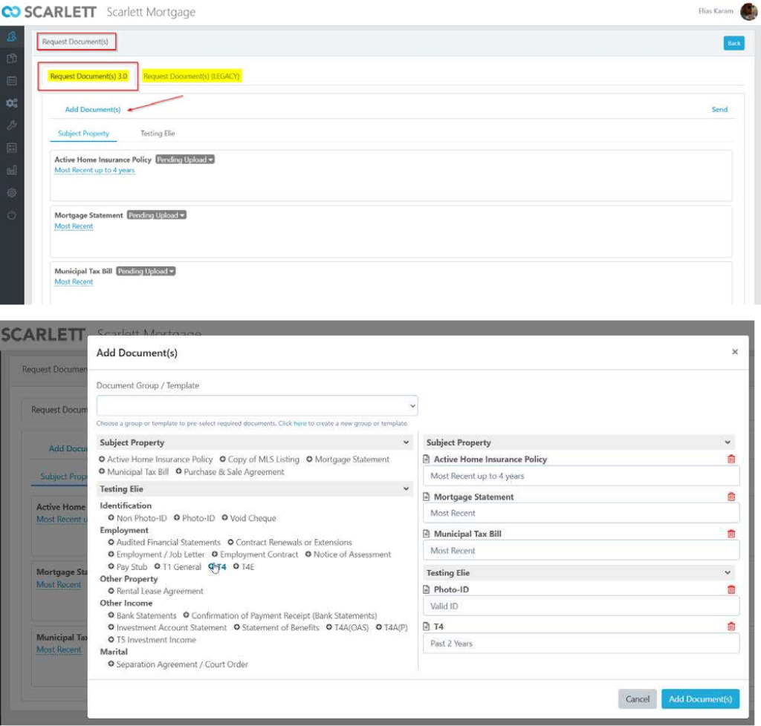Open the calendar icon in left sidebar

(x=12, y=81)
